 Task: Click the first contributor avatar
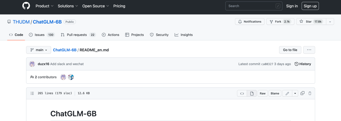tap(63, 77)
